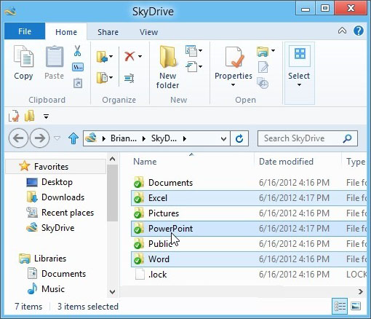The image size is (371, 319).
Task: Click the file list scroll right arrow
Action: click(x=361, y=291)
